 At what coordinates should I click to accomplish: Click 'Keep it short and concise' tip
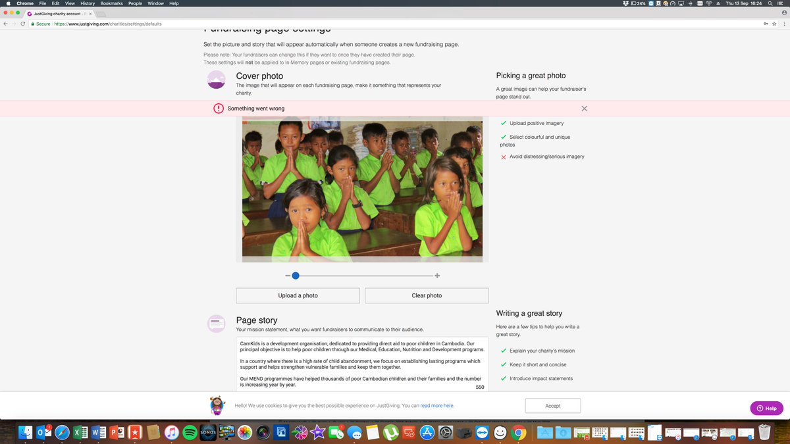coord(538,364)
